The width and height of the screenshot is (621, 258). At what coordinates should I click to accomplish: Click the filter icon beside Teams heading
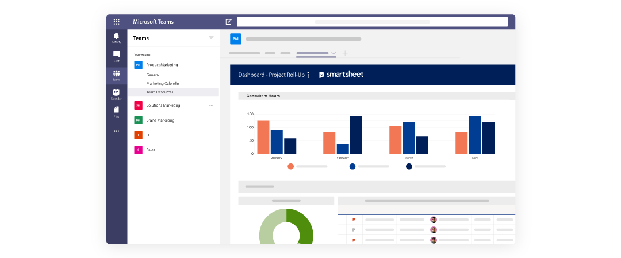[x=211, y=37]
